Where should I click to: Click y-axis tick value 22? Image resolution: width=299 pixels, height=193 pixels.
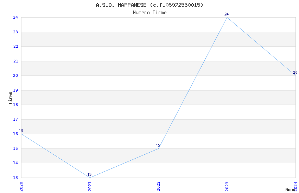point(15,46)
